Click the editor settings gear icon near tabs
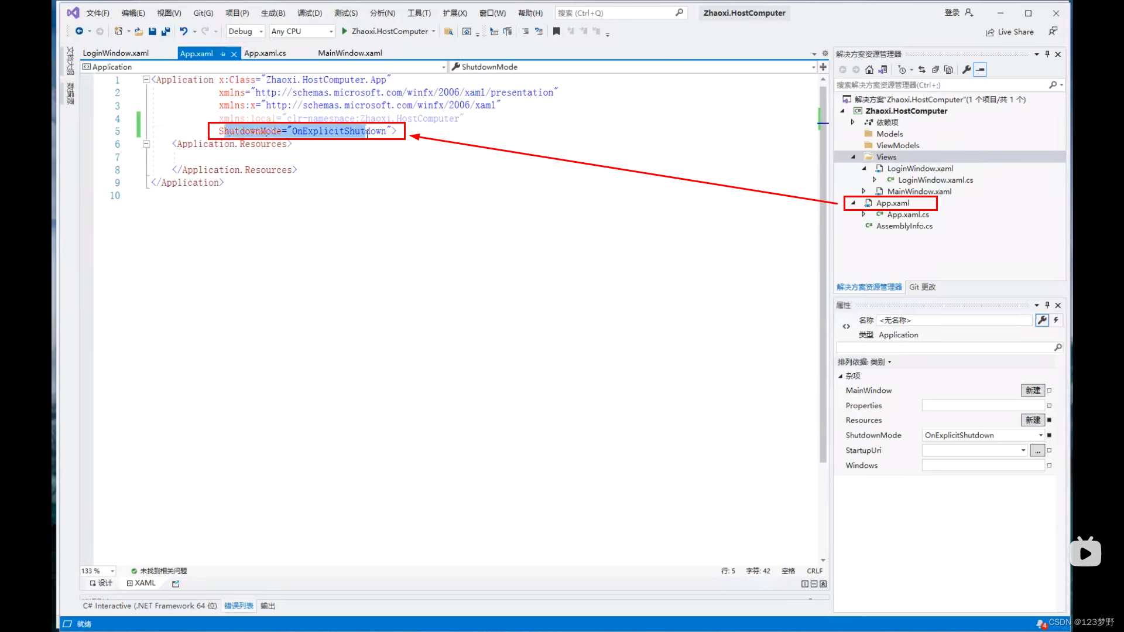This screenshot has height=632, width=1124. pyautogui.click(x=825, y=53)
